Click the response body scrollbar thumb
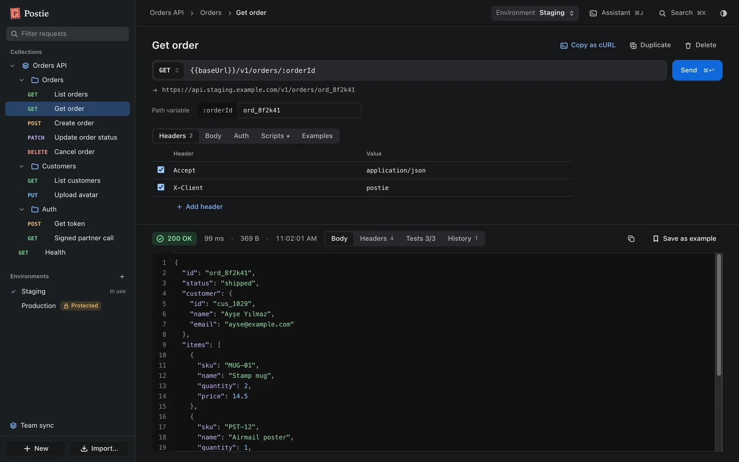The width and height of the screenshot is (739, 462). pyautogui.click(x=719, y=315)
